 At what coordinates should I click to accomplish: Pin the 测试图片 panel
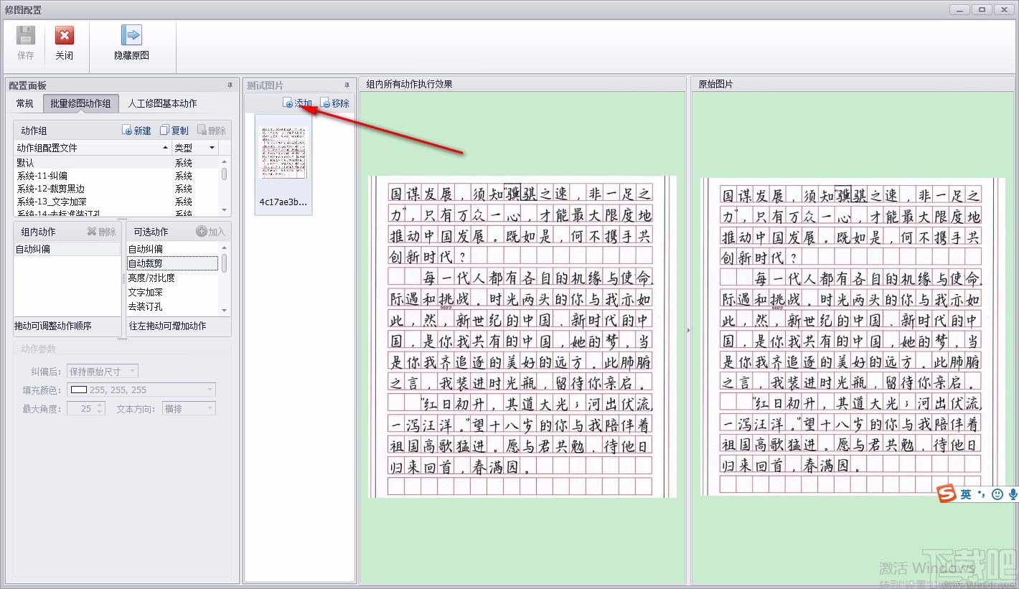pos(347,85)
